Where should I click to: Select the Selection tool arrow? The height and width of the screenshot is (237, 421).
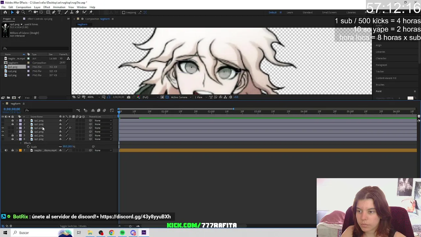[12, 12]
